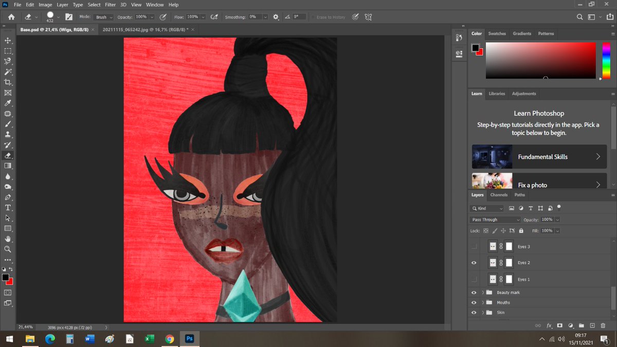Screen dimensions: 617x347
Task: Select the Horizontal Type tool
Action: [8, 208]
